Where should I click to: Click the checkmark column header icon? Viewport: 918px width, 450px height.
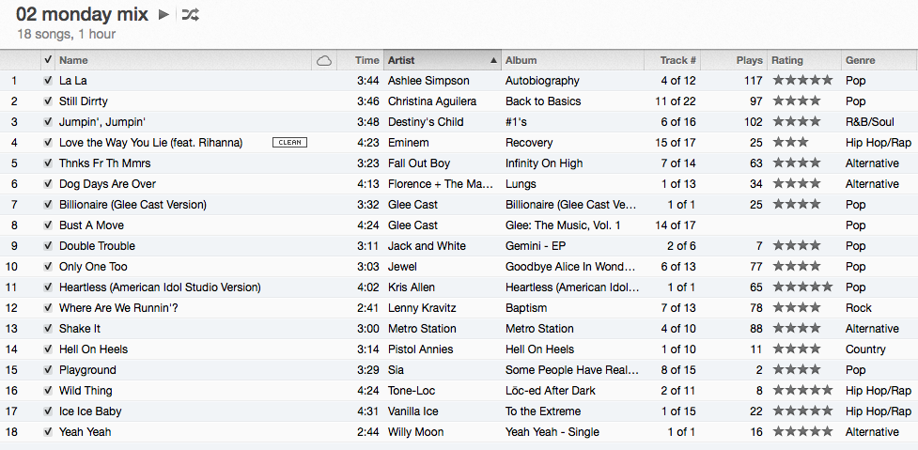click(x=48, y=60)
